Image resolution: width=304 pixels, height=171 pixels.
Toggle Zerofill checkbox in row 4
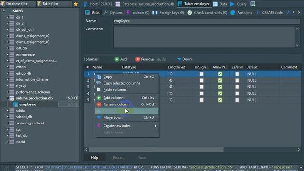click(x=237, y=94)
